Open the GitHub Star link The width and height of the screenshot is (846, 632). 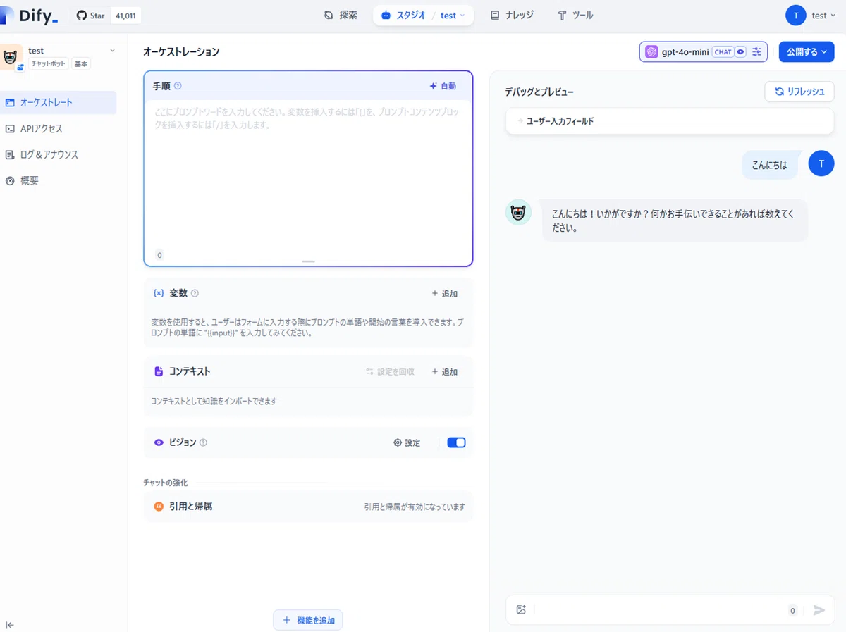point(91,16)
